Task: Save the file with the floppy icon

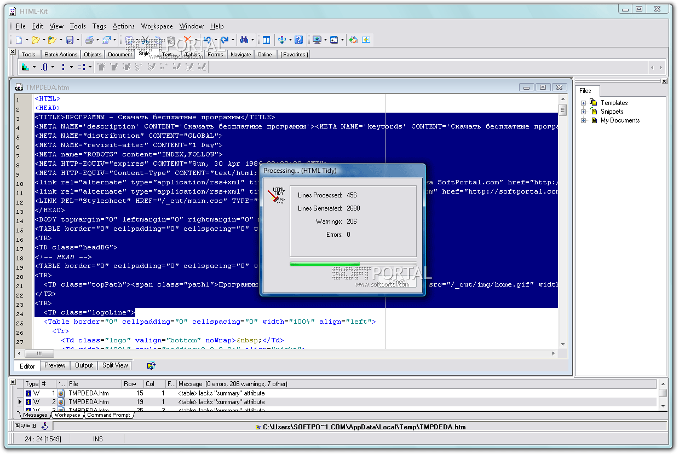Action: pyautogui.click(x=70, y=40)
